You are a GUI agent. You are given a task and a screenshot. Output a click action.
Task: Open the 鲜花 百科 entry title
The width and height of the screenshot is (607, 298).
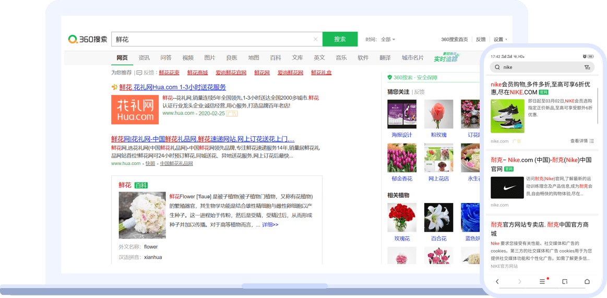(125, 185)
